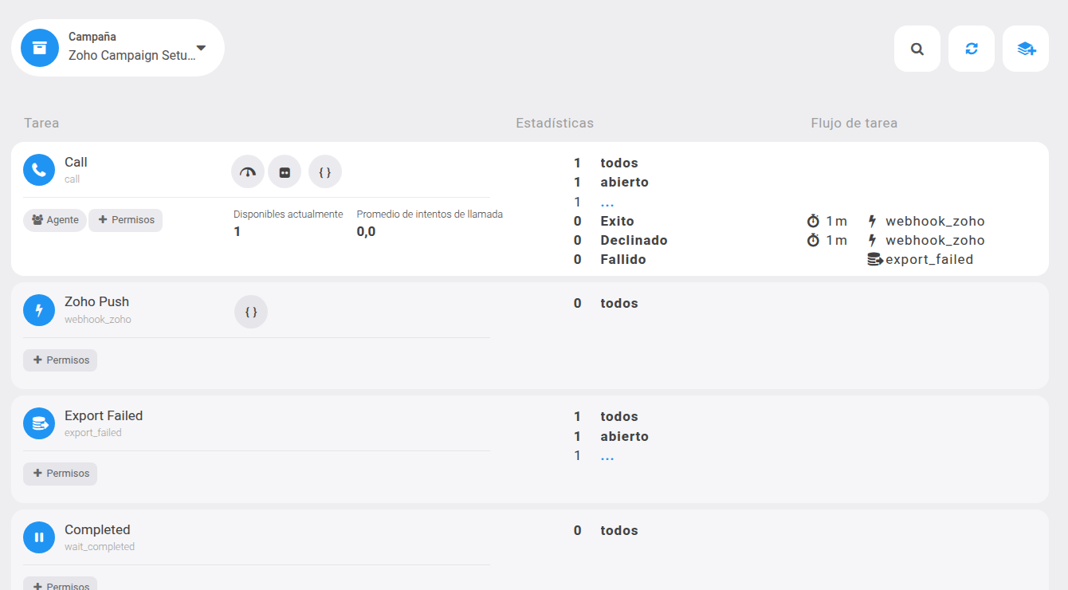Click the add task layers icon
The image size is (1068, 590).
point(1026,49)
